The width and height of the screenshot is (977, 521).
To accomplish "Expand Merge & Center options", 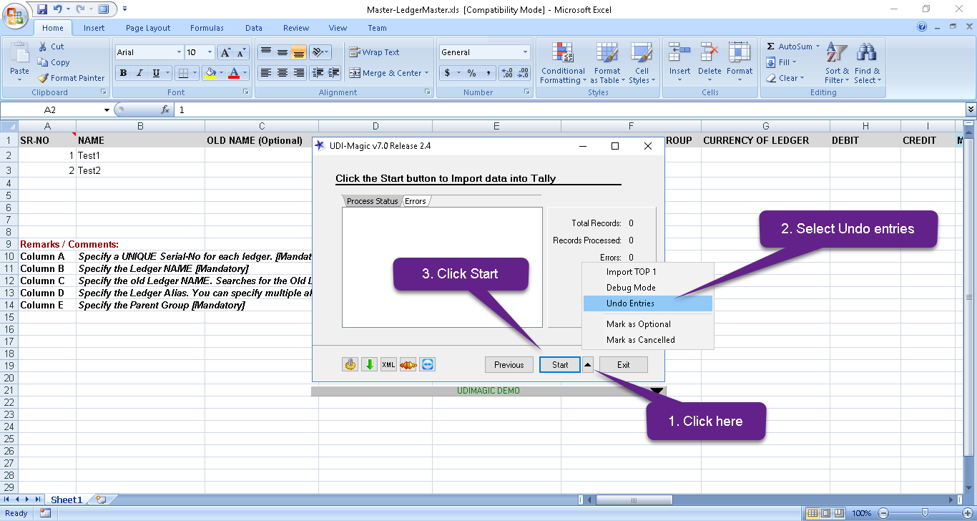I will [x=426, y=73].
